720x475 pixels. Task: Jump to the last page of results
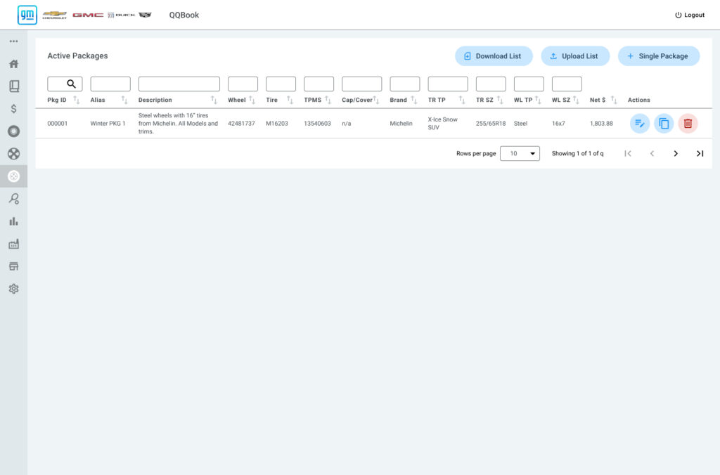coord(700,153)
